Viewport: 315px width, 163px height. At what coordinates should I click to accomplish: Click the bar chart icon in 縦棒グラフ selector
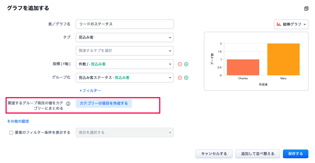pos(279,24)
